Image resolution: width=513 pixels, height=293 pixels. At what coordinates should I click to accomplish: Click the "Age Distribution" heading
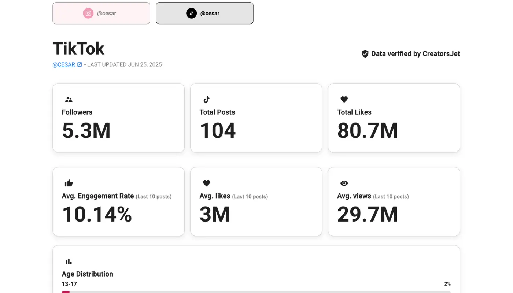click(88, 274)
